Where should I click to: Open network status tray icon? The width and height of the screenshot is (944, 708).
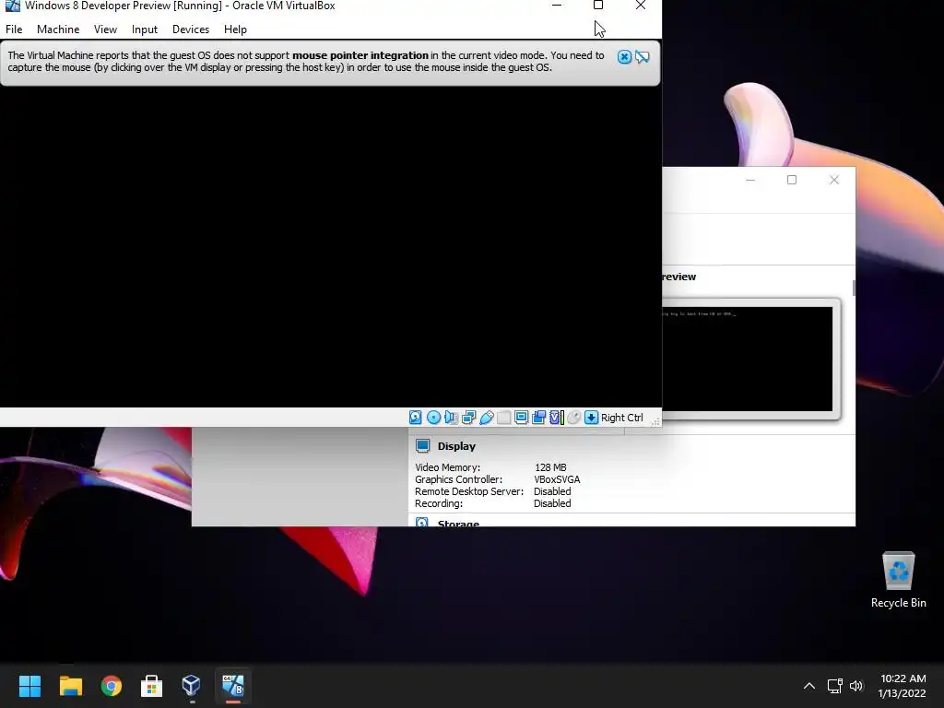pos(834,686)
